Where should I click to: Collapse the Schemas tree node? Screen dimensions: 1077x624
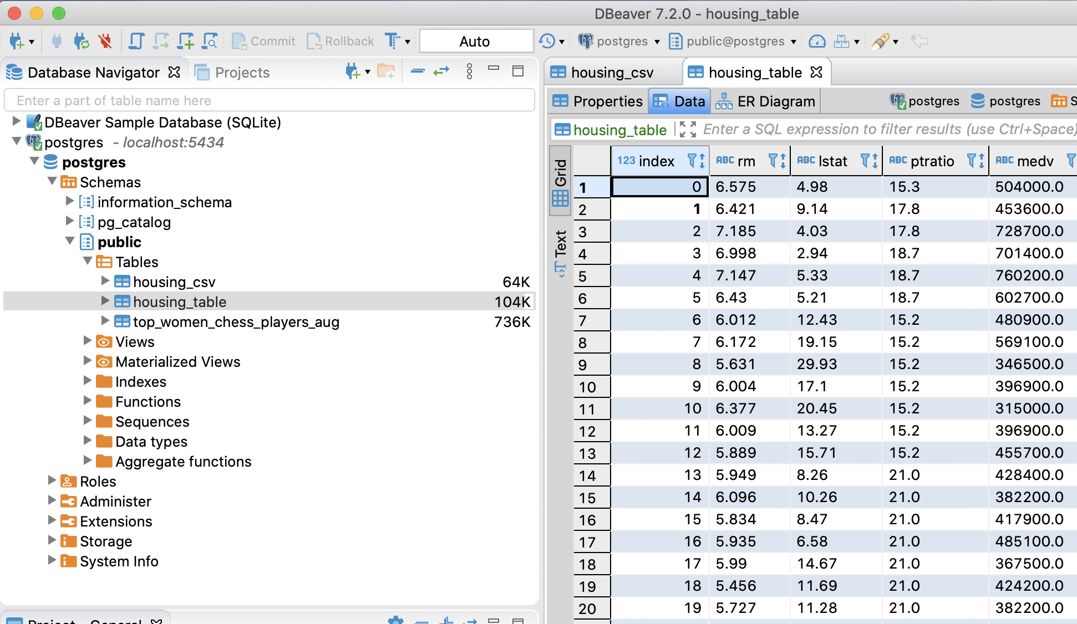[52, 182]
